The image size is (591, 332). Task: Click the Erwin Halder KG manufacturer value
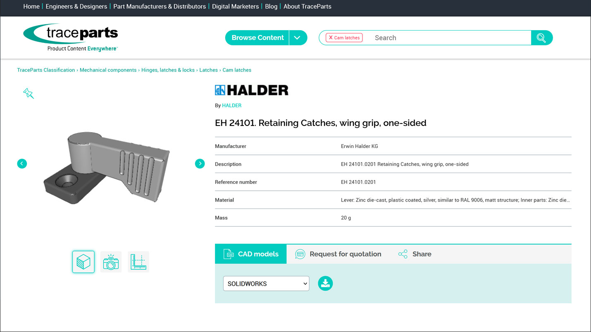(360, 146)
